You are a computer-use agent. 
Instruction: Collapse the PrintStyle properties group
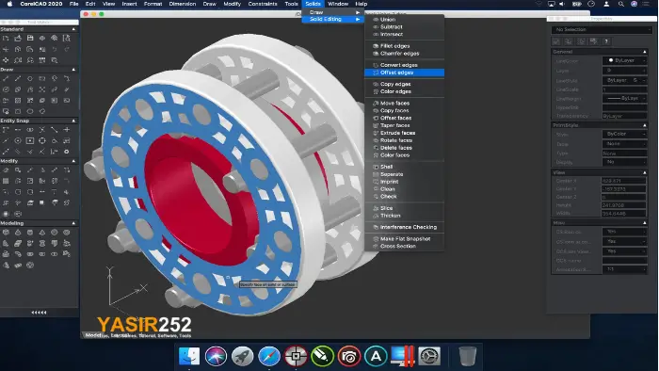pos(644,125)
